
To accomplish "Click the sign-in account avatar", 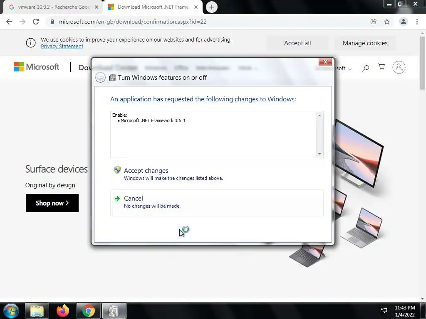I will pyautogui.click(x=399, y=67).
